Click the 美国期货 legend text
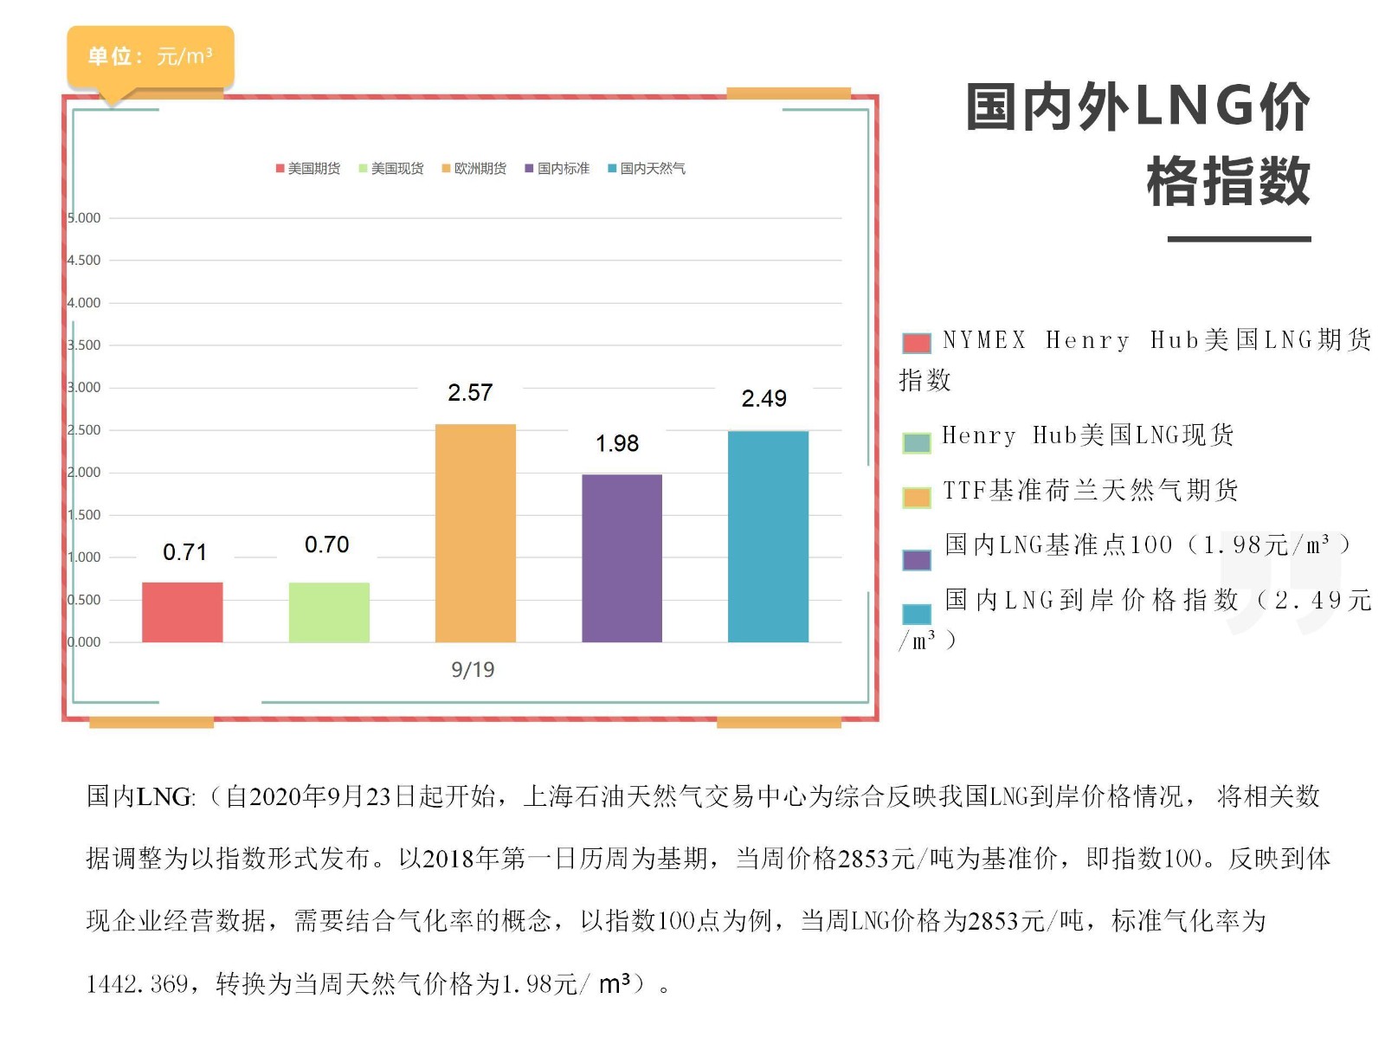Viewport: 1385px width, 1037px height. [314, 168]
